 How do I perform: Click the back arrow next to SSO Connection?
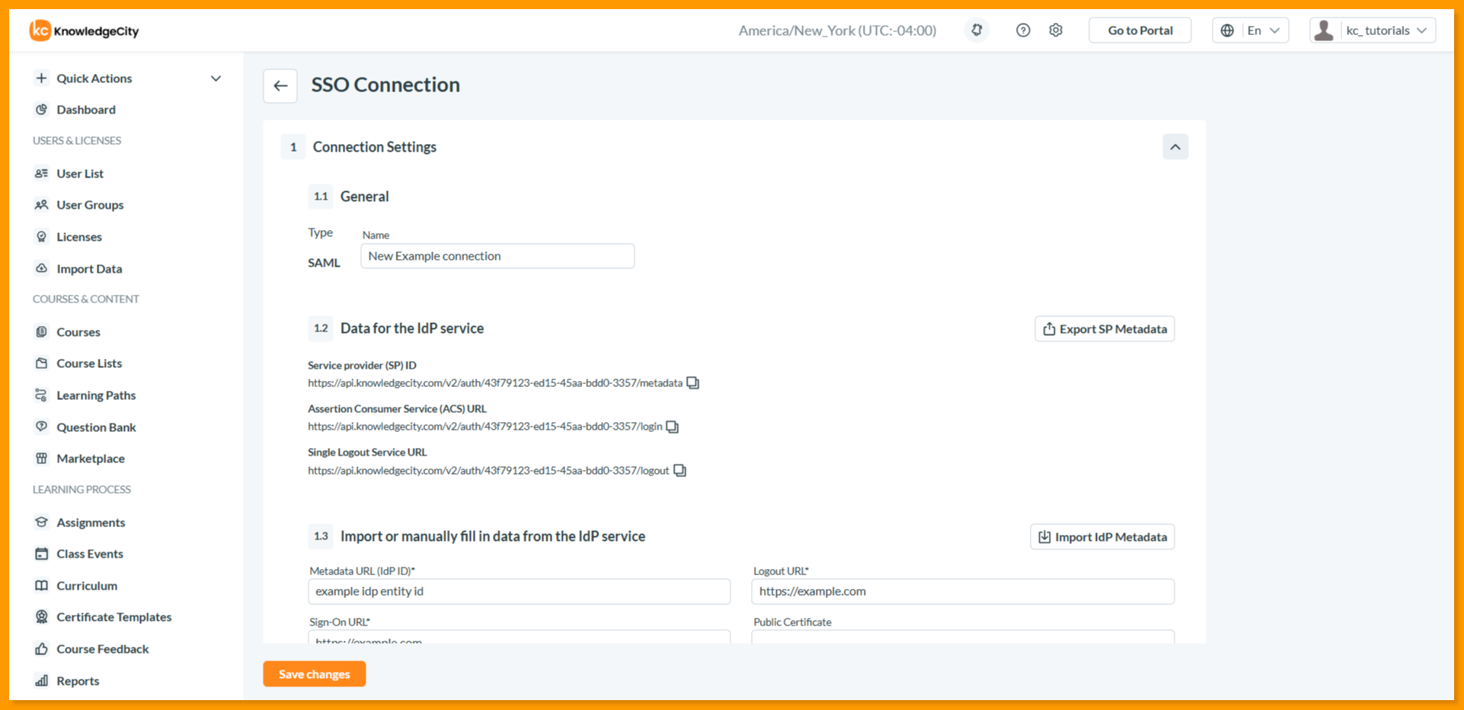[x=280, y=86]
